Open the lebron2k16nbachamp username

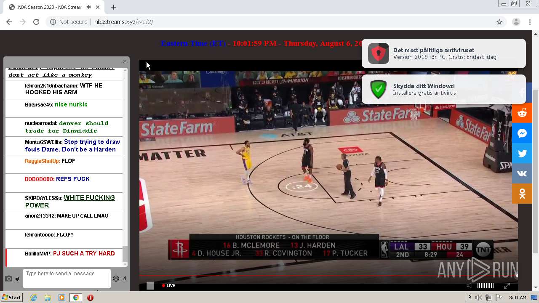[x=51, y=85]
